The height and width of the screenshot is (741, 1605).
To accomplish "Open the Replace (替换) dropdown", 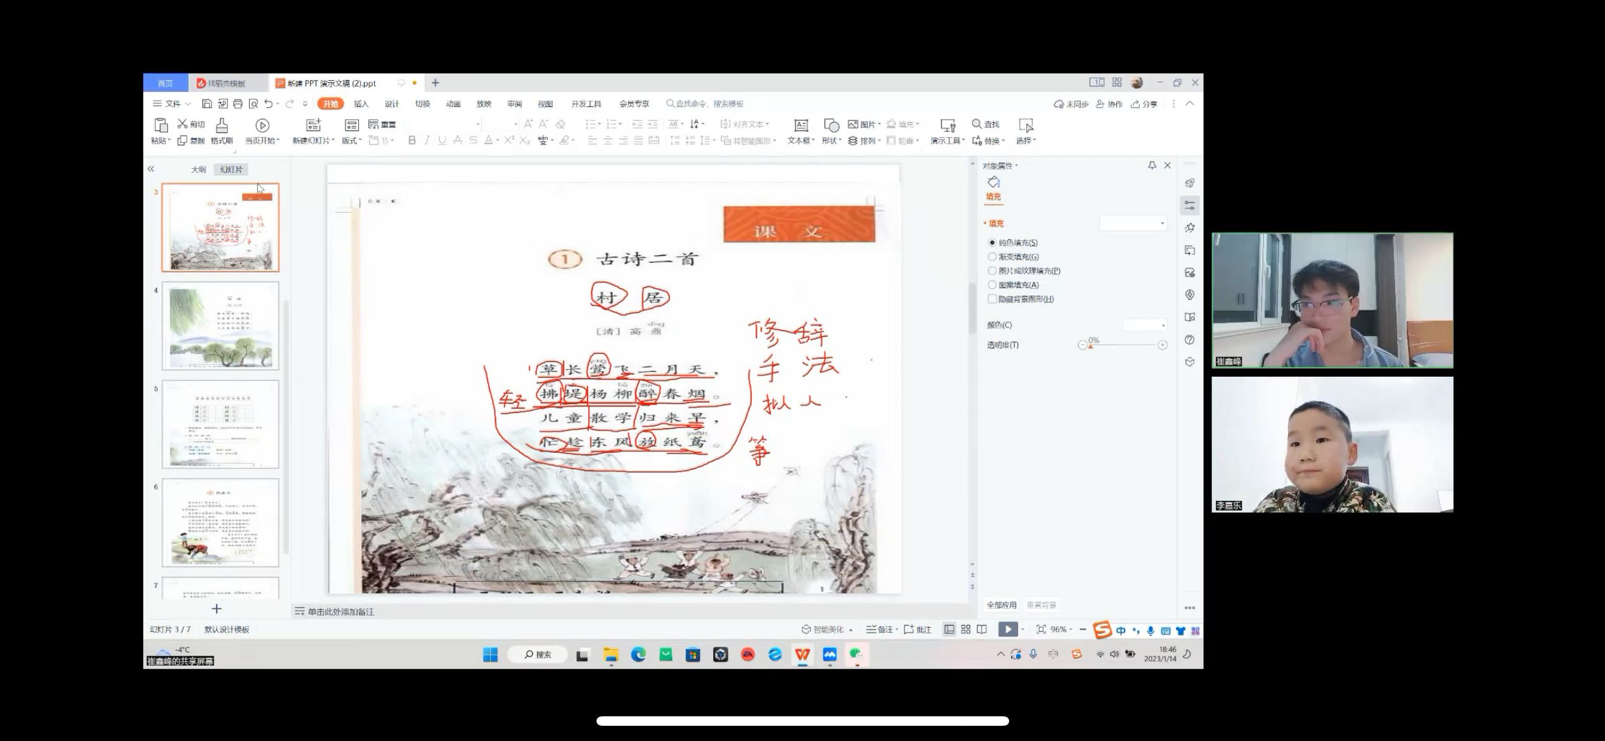I will click(x=989, y=141).
